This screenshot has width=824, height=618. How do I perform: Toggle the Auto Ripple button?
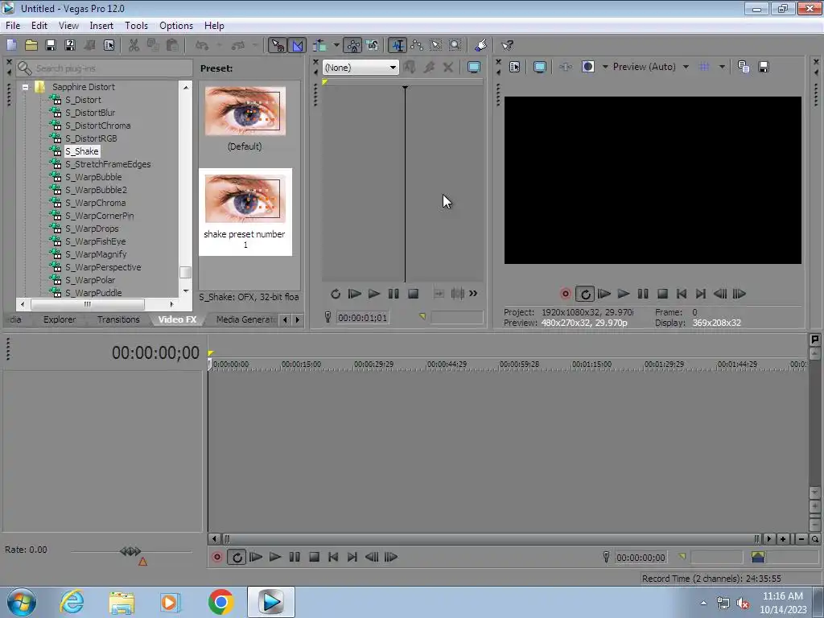pyautogui.click(x=319, y=46)
